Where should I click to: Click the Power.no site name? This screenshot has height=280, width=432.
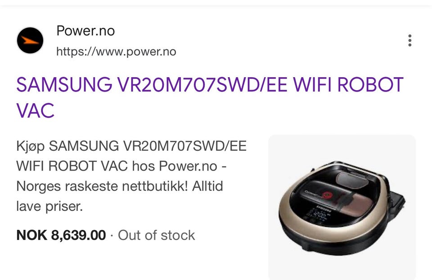coord(85,30)
